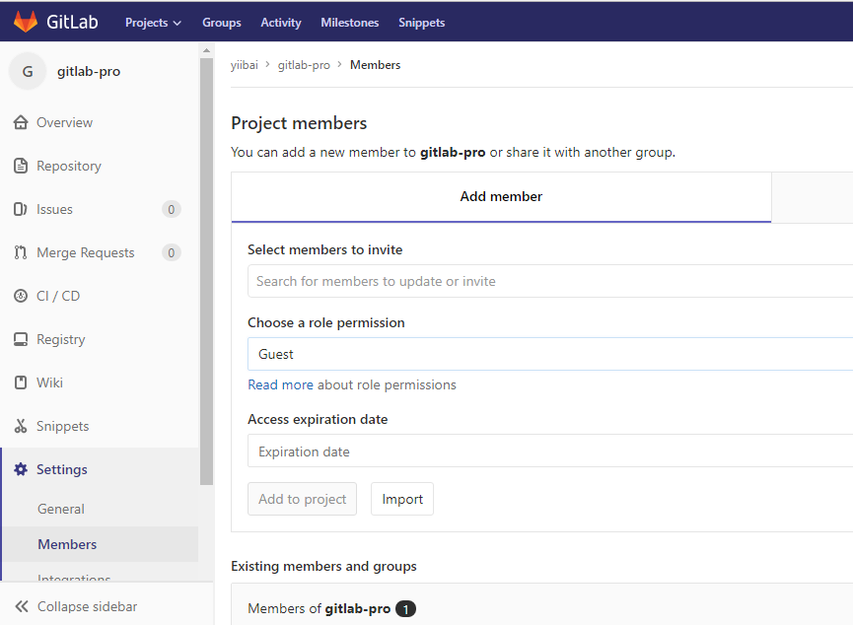Click the members count badge 1
The image size is (853, 625).
click(x=405, y=608)
